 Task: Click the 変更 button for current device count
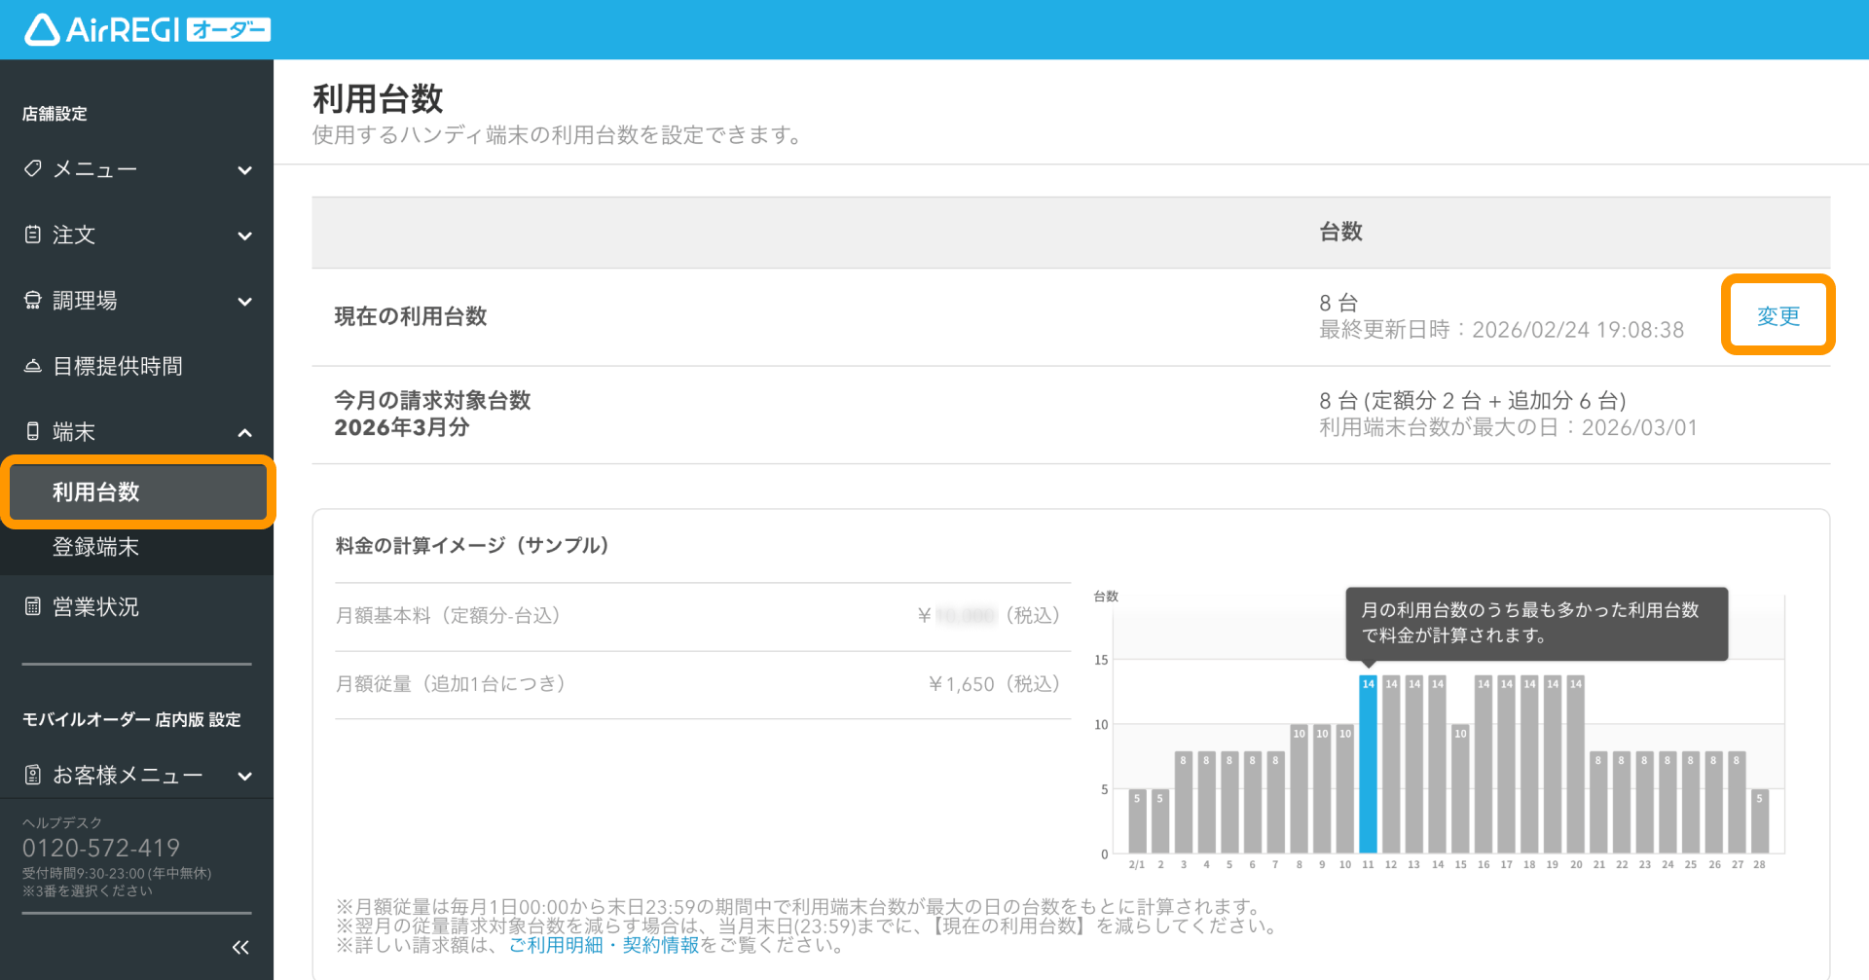pyautogui.click(x=1778, y=315)
